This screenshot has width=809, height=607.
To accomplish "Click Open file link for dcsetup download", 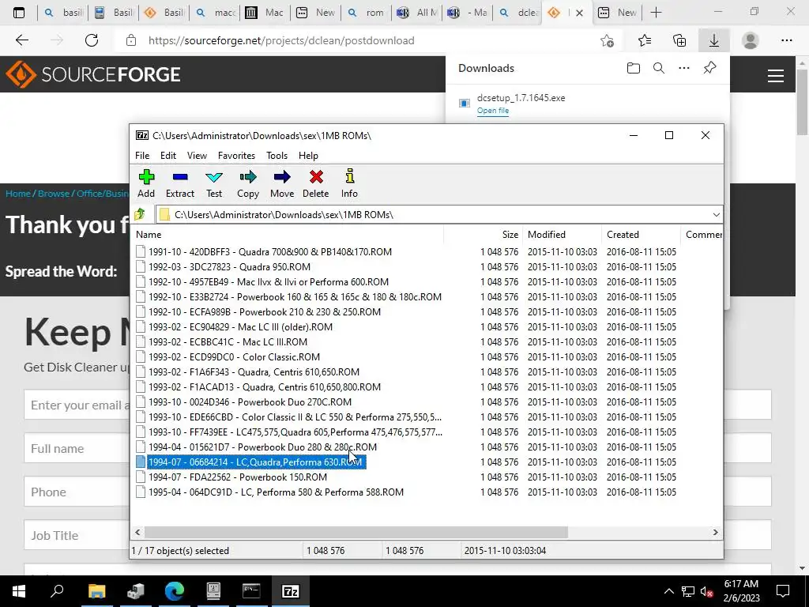I will tap(493, 111).
